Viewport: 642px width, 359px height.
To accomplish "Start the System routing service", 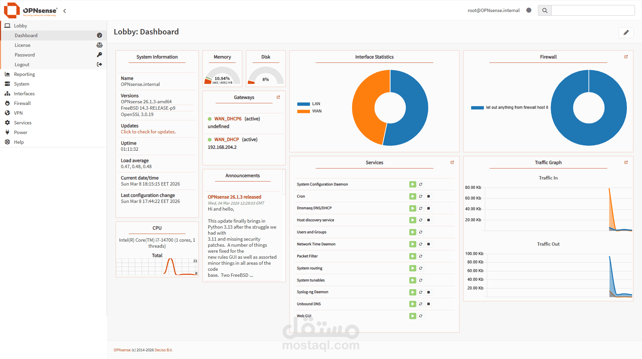I will pyautogui.click(x=413, y=268).
